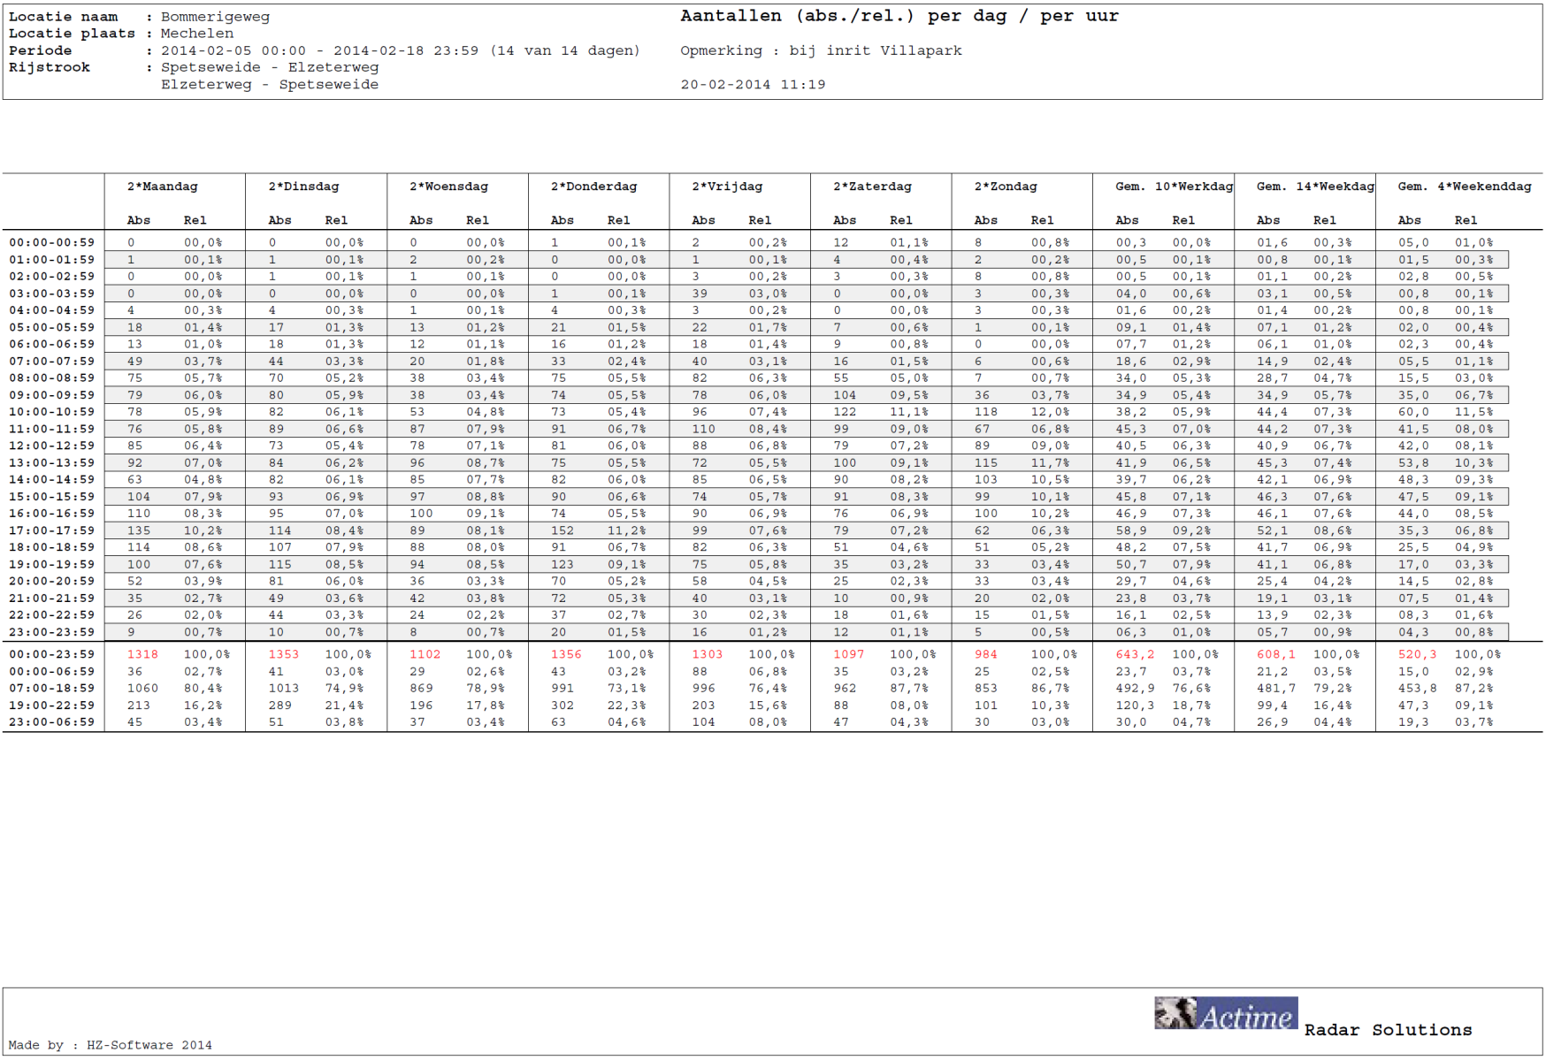Click weekend daytime sum '453,8'
Image resolution: width=1546 pixels, height=1060 pixels.
(1418, 688)
